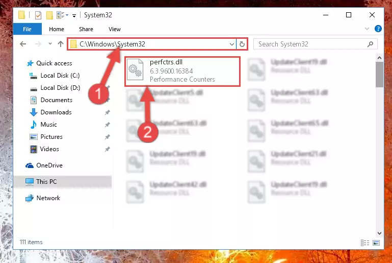Switch to the Home ribbon tab
392x263 pixels.
coord(57,29)
